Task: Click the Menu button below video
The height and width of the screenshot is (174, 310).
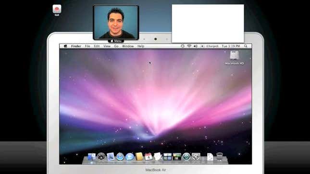Action: coord(116,41)
